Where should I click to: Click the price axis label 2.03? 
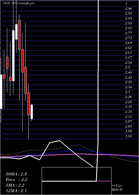[128, 126]
